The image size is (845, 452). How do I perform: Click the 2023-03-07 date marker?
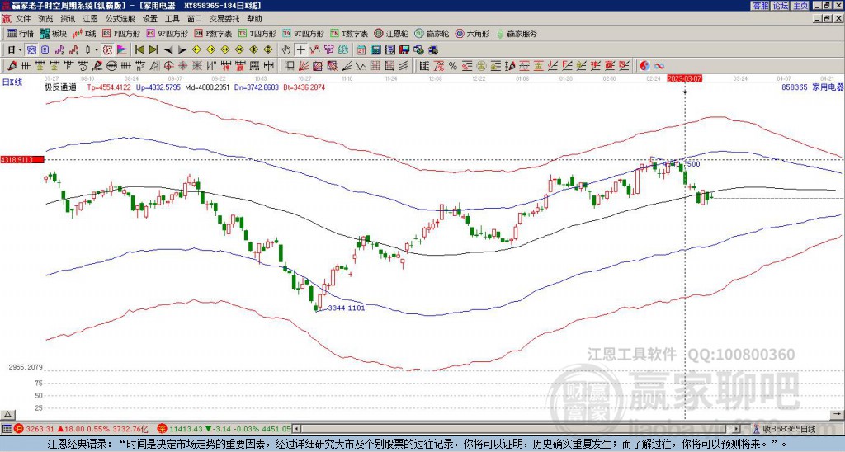(x=685, y=78)
